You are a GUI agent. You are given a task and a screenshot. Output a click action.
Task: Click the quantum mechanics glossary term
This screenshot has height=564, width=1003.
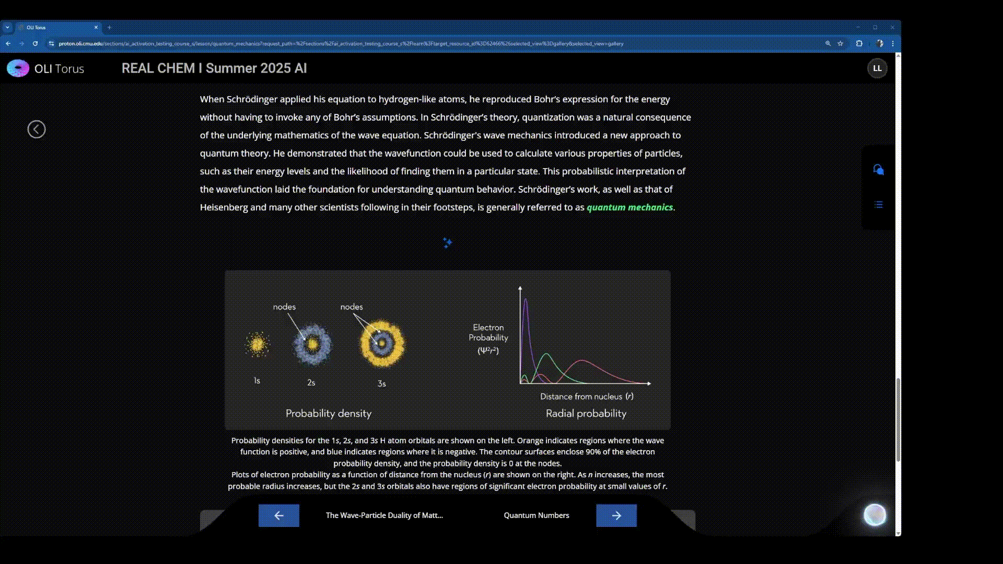(629, 207)
